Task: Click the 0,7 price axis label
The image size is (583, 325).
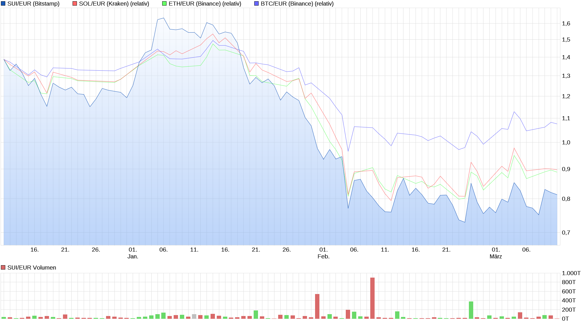Action: point(566,233)
